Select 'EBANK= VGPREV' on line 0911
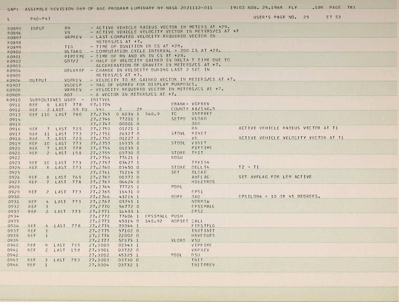This screenshot has height=302, width=399. (190, 104)
